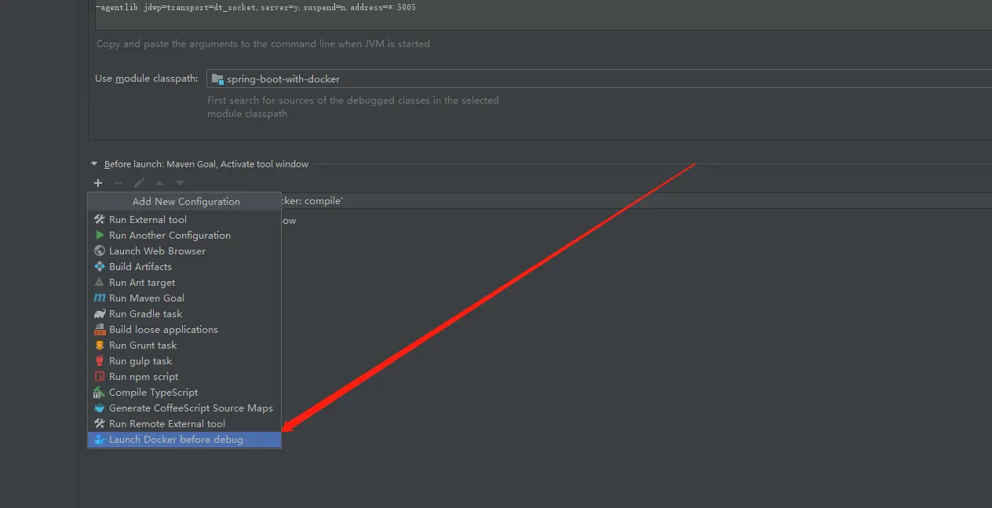Pick Generate CoffeeScript Source Maps
The image size is (992, 508).
click(x=184, y=408)
